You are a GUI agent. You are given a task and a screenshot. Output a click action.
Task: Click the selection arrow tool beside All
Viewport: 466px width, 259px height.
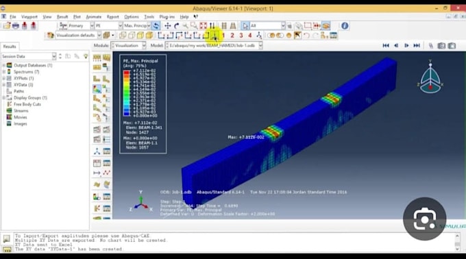[245, 26]
